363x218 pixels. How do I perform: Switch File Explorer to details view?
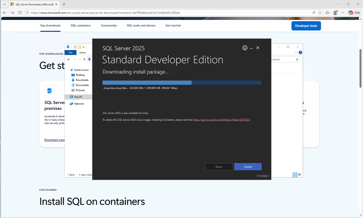(295, 175)
